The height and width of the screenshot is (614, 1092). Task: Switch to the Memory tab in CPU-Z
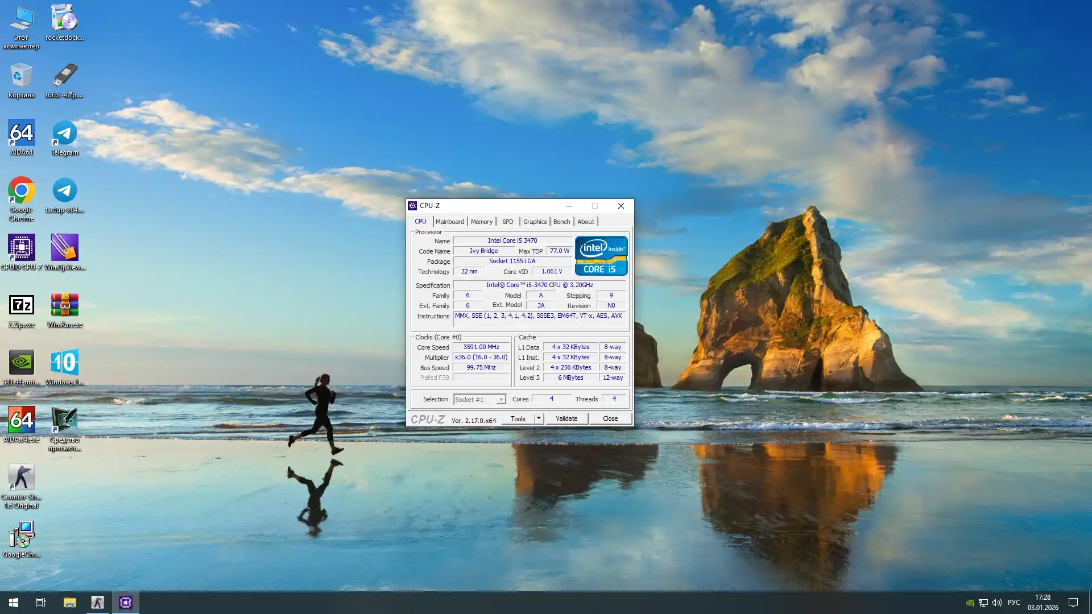pyautogui.click(x=482, y=222)
